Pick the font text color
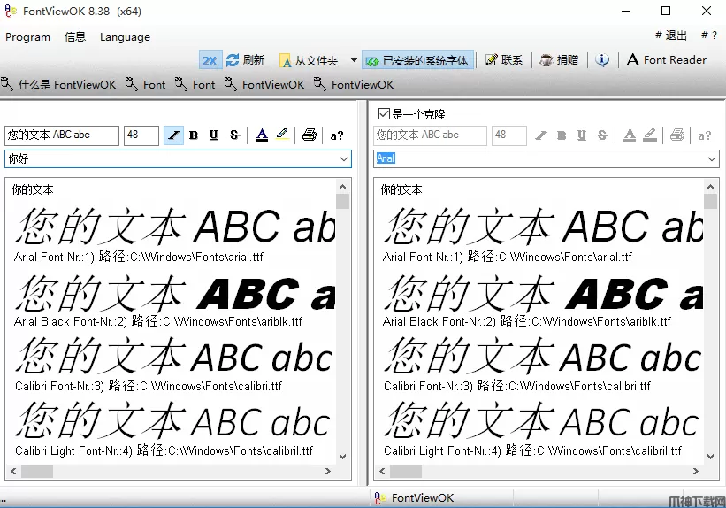The height and width of the screenshot is (508, 726). 261,135
